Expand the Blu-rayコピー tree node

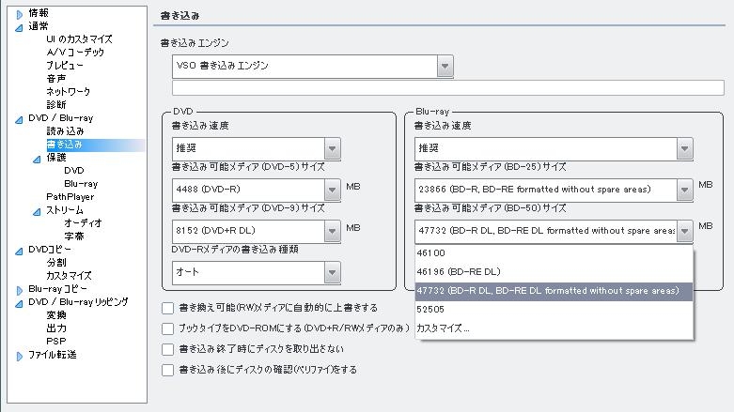19,290
